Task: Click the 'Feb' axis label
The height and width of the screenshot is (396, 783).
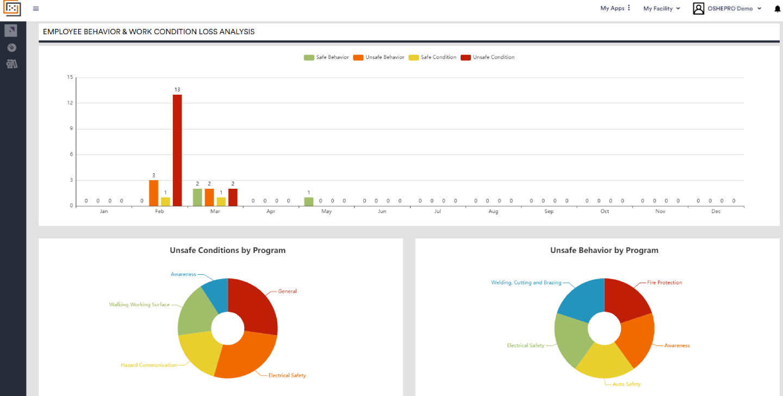Action: point(160,212)
